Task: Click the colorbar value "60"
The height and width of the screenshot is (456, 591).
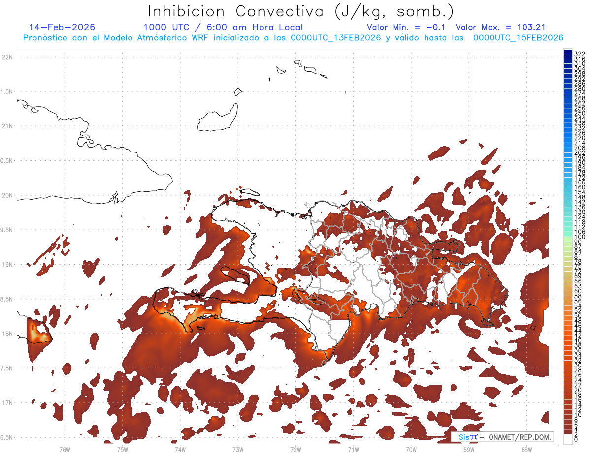Action: coord(578,291)
